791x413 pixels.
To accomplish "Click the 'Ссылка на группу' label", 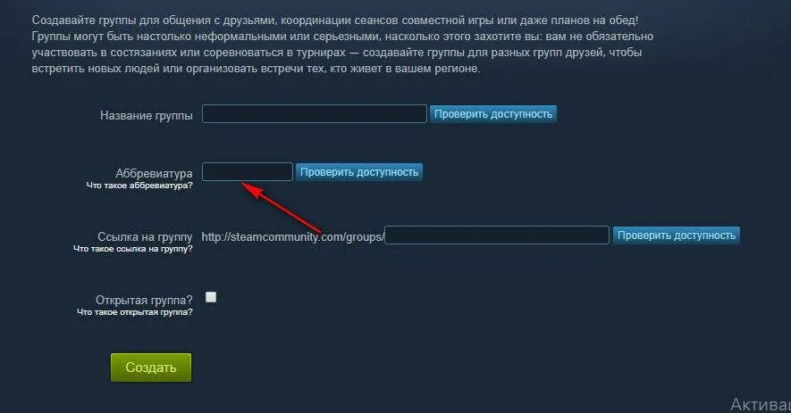I will 145,236.
